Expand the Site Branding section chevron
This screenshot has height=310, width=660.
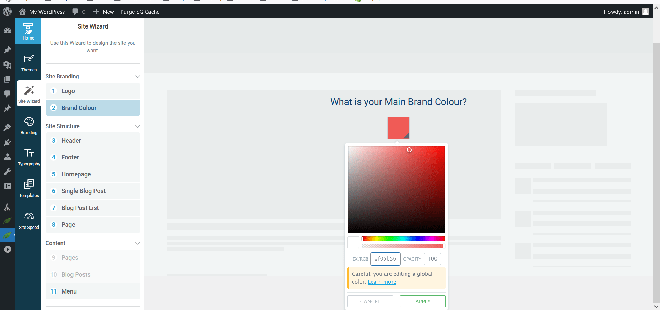[138, 77]
